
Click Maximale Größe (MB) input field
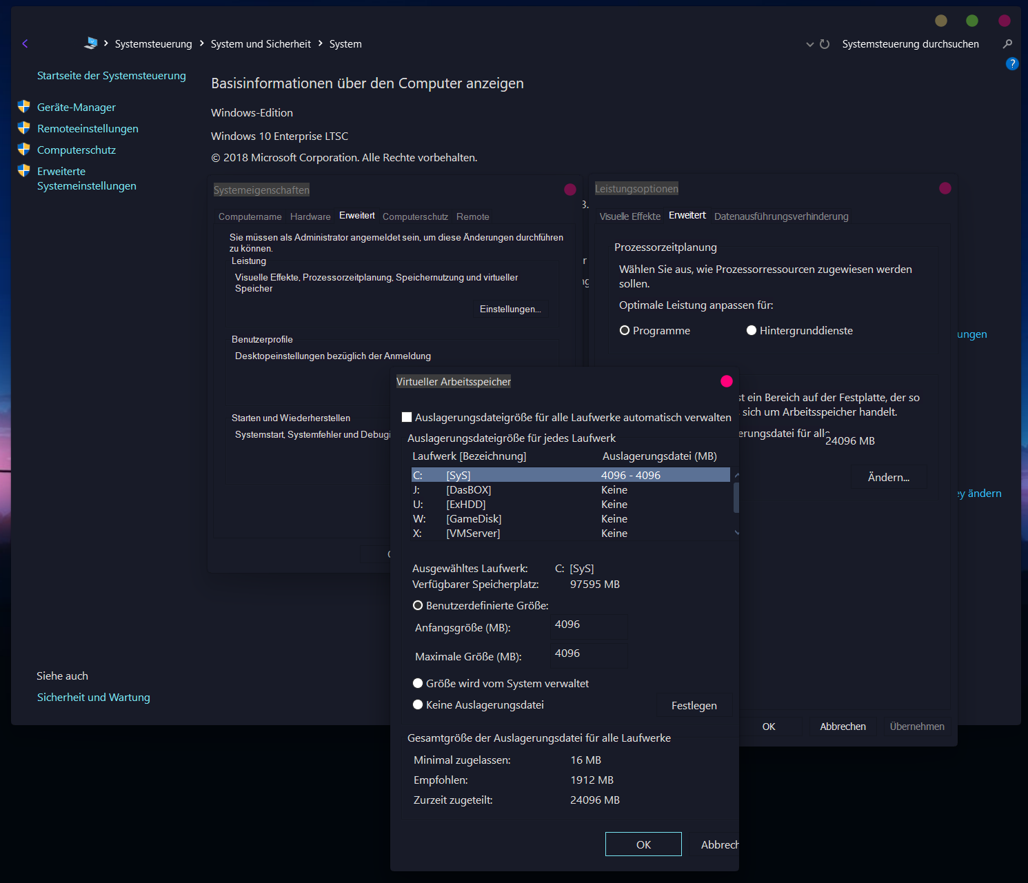589,655
